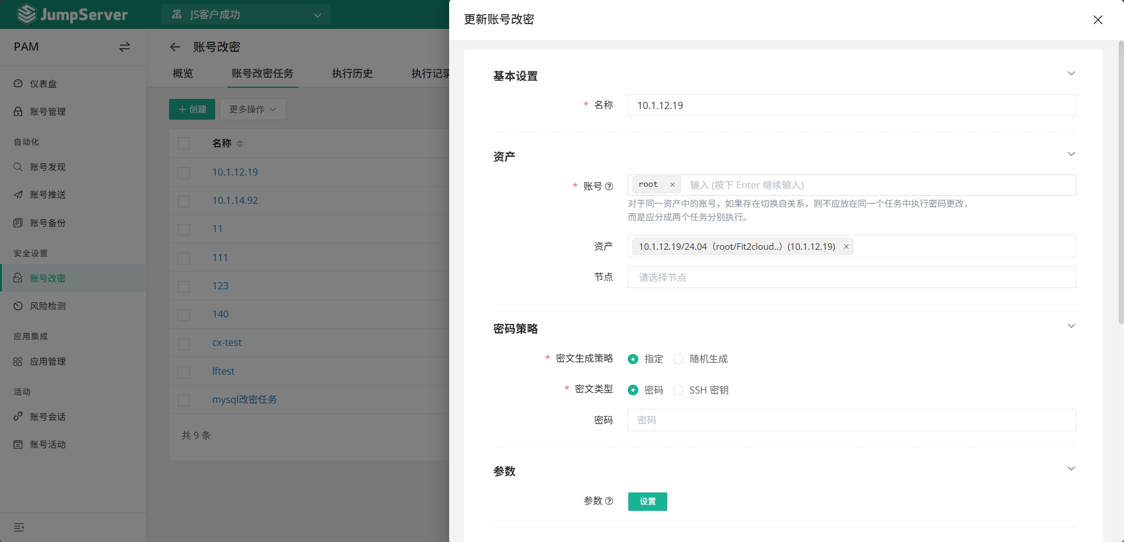
Task: Collapse the sidebar using the PAM panel icon
Action: 124,47
